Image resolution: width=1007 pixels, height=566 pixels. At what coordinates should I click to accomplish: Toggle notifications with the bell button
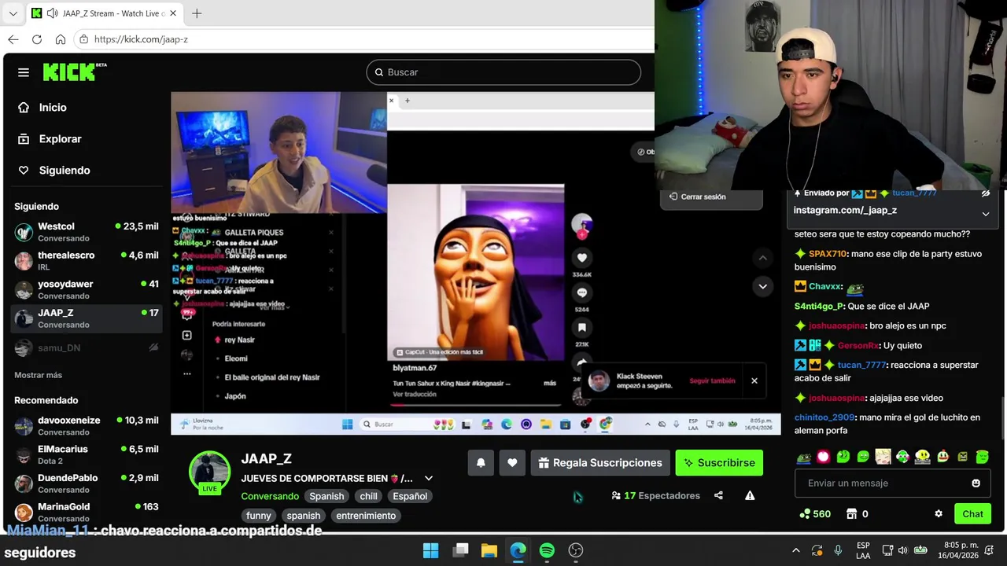pos(481,463)
